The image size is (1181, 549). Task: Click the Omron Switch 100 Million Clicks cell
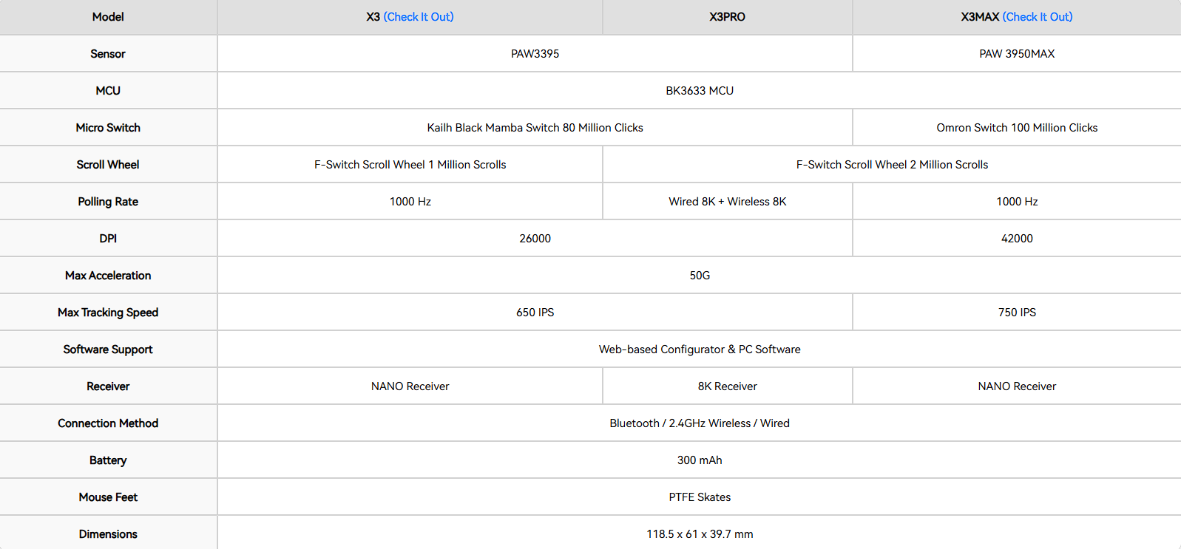point(1017,128)
